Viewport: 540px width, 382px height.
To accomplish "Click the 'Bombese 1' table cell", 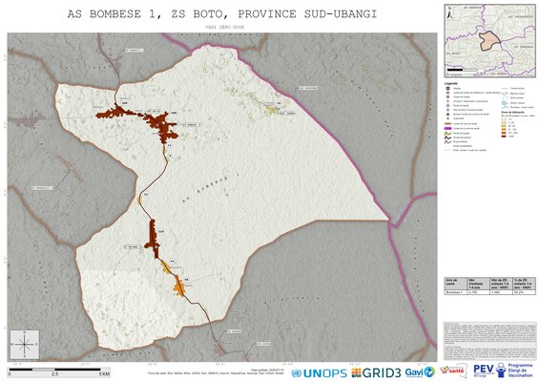I will point(455,291).
